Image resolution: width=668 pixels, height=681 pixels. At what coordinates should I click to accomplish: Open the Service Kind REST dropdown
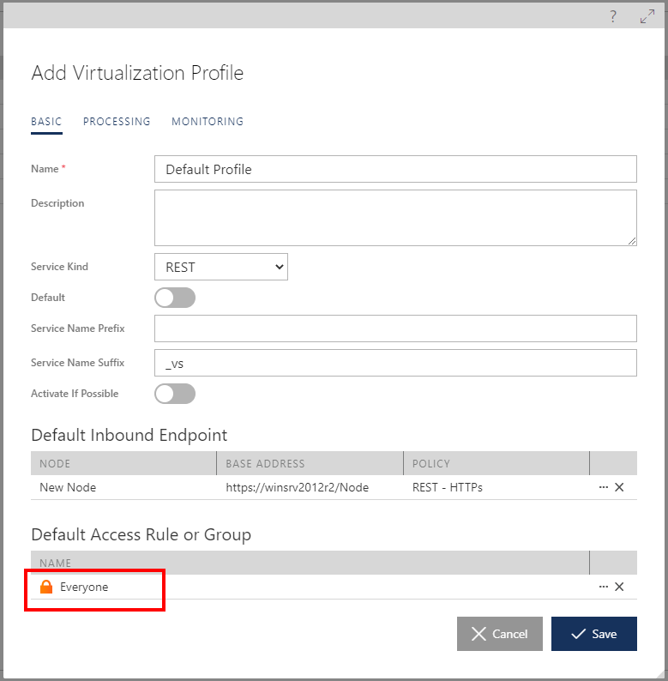221,267
